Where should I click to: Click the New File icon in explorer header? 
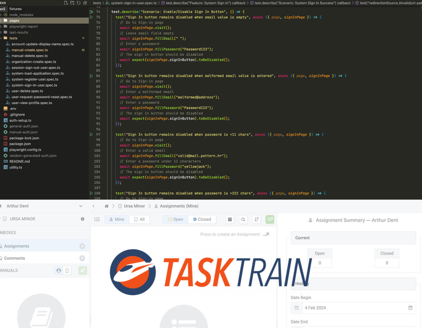pos(66,3)
